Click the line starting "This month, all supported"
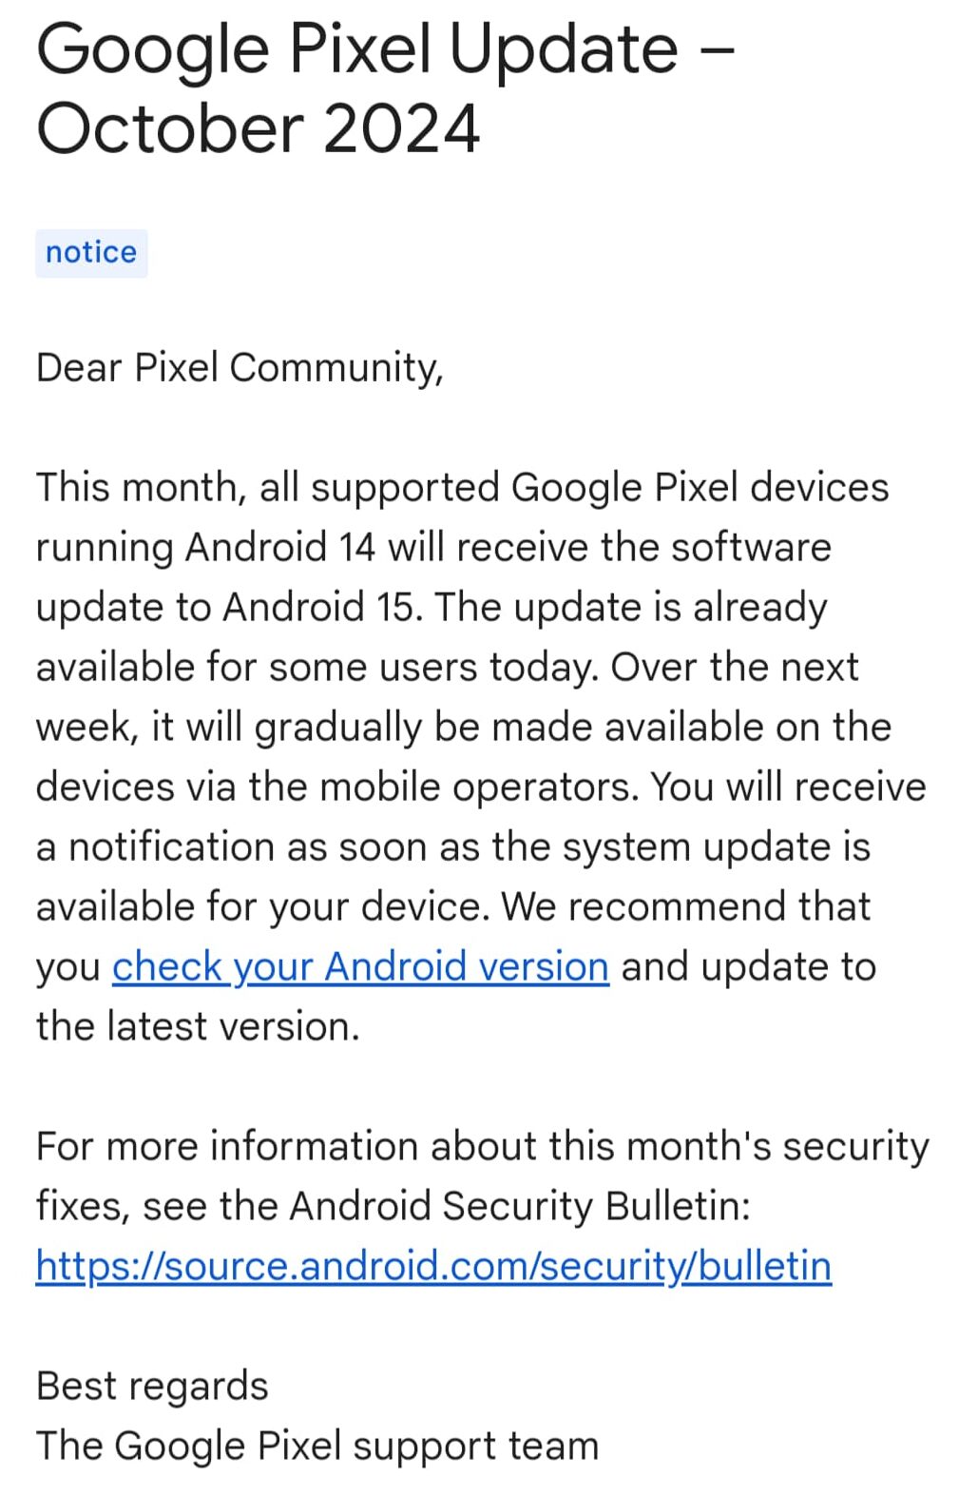 click(x=462, y=488)
